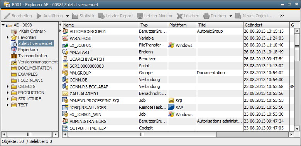The height and width of the screenshot is (146, 301).
Task: Show more toolbar items with chevron
Action: tap(282, 16)
